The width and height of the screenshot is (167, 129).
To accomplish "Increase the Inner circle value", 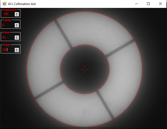I will point(17,37).
